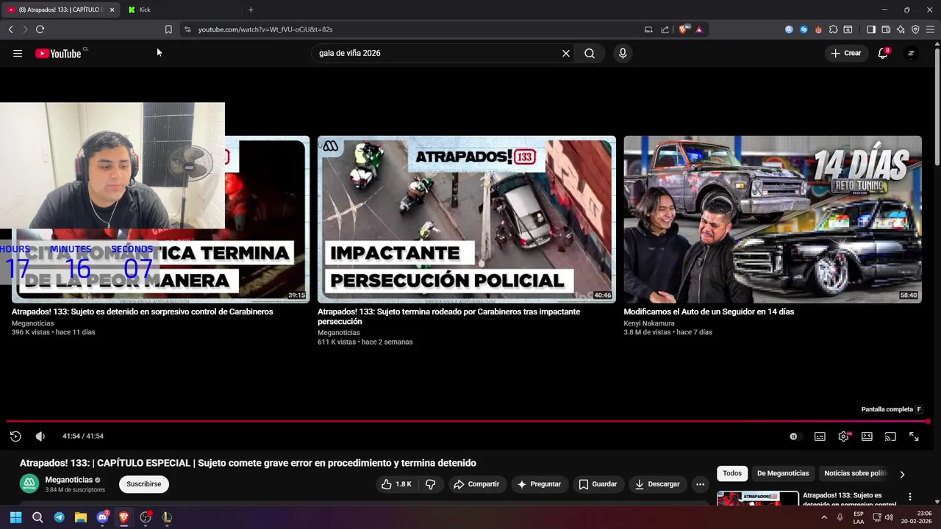Select the Atrapados! 133 browser tab
Image resolution: width=941 pixels, height=529 pixels.
pyautogui.click(x=60, y=10)
